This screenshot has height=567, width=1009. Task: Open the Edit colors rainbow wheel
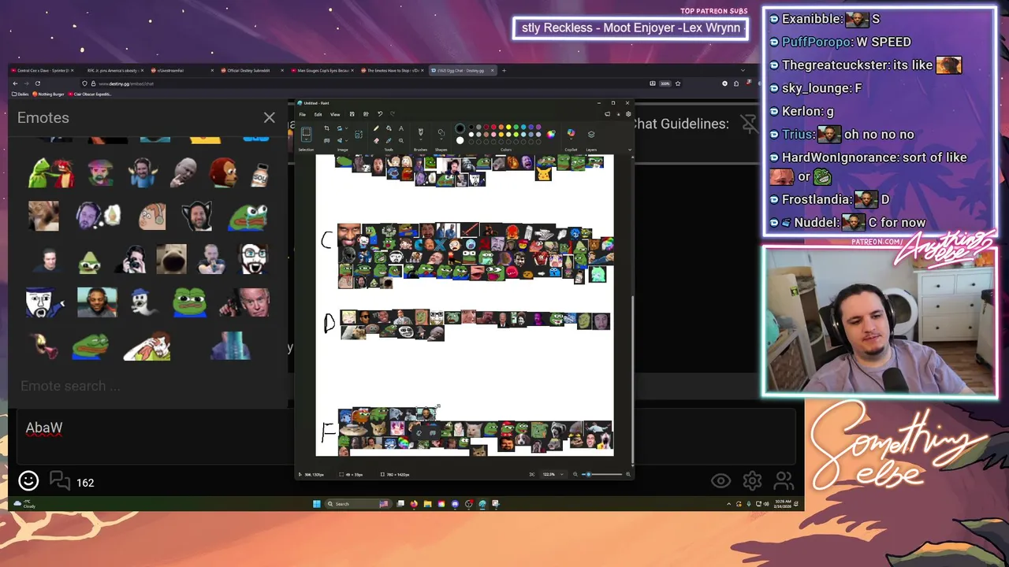tap(551, 135)
